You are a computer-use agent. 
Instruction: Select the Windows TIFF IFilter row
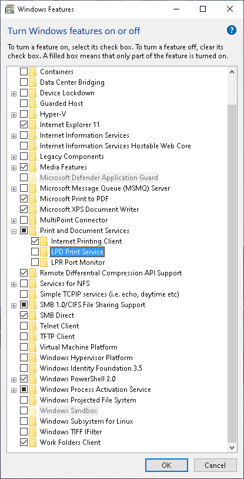coord(71,432)
